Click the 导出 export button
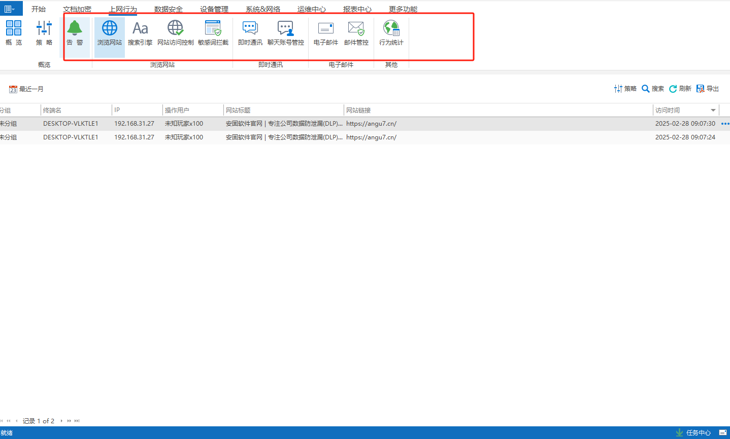Image resolution: width=730 pixels, height=439 pixels. (708, 89)
